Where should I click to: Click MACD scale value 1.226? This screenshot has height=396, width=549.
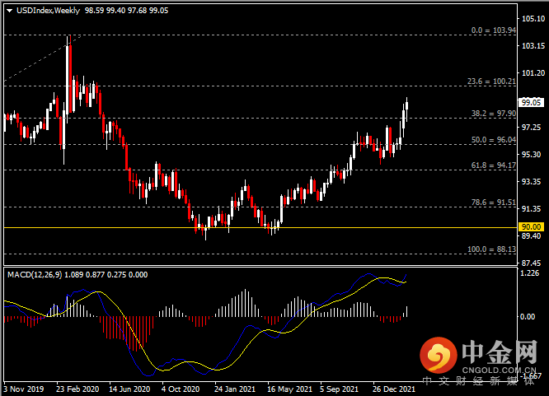click(530, 273)
